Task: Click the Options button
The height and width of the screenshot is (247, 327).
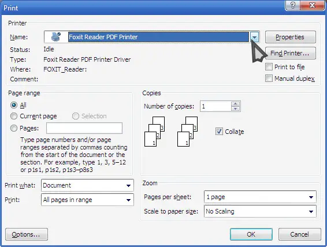Action: click(x=27, y=234)
